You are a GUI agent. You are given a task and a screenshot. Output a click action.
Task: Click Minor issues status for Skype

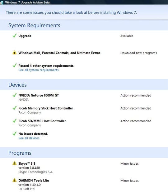click(129, 163)
